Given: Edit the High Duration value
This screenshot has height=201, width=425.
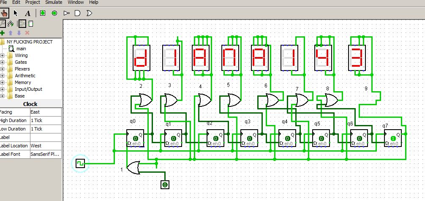Looking at the screenshot, I should [46, 120].
